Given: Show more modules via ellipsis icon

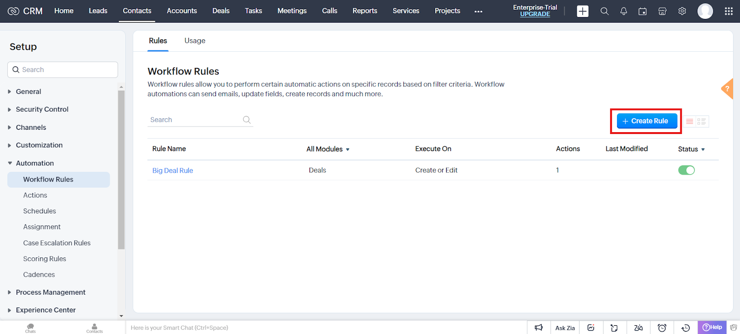Looking at the screenshot, I should (x=478, y=12).
